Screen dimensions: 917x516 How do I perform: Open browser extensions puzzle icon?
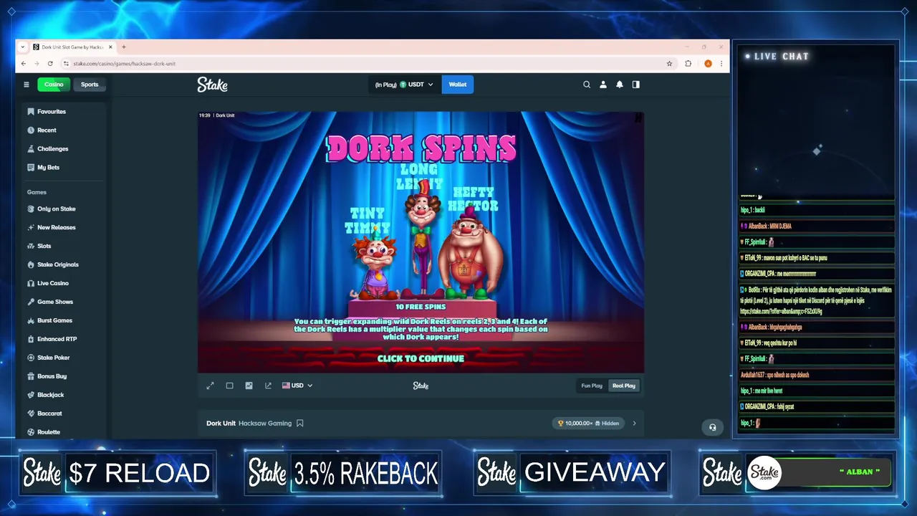click(x=688, y=64)
